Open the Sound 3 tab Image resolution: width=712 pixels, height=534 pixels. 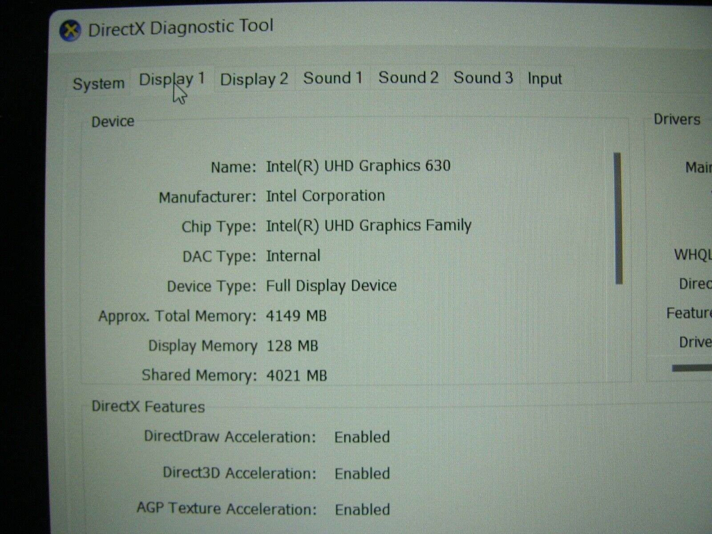483,78
